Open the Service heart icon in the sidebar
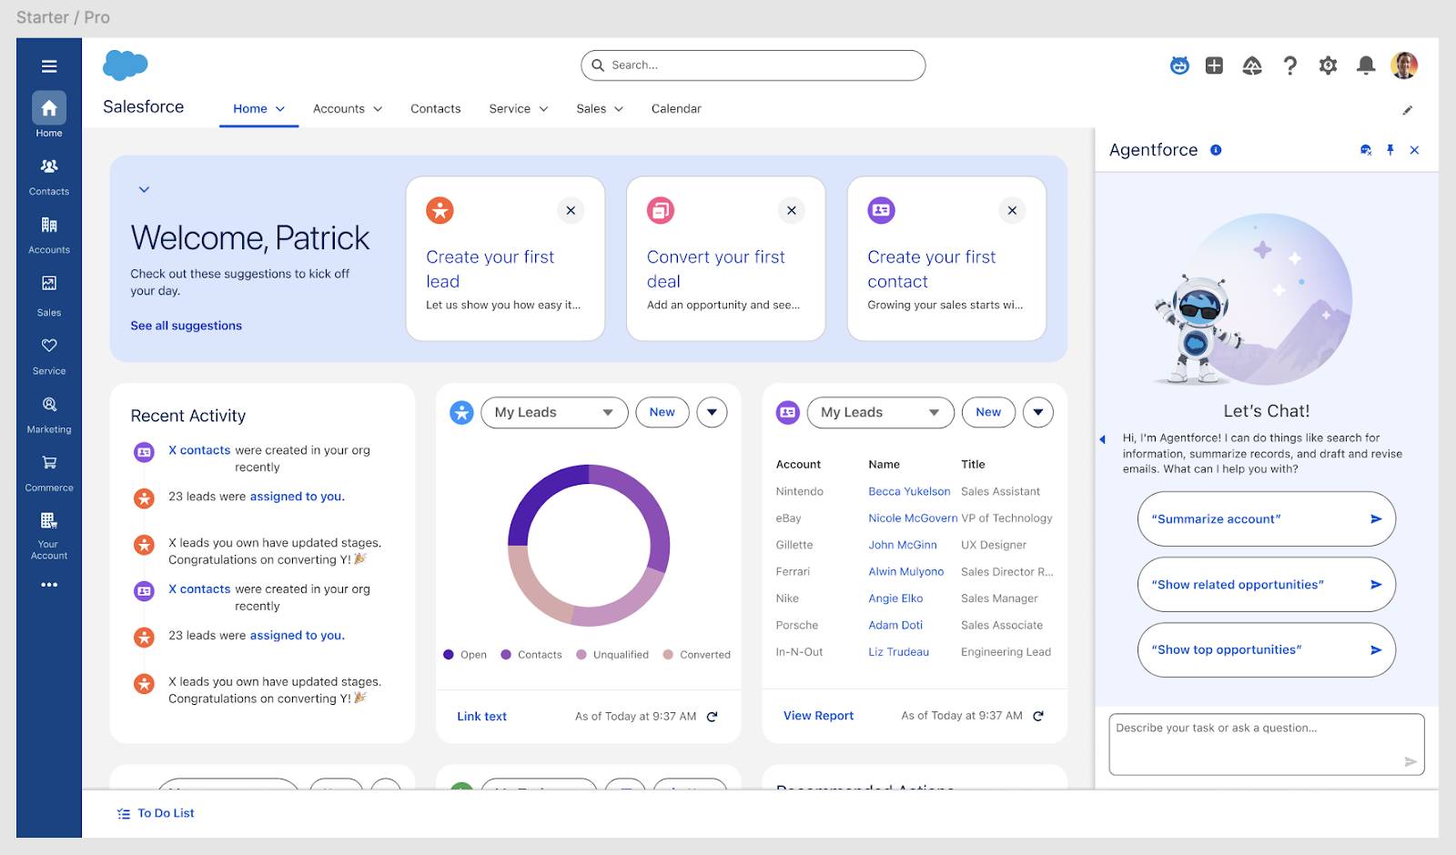 [x=48, y=349]
